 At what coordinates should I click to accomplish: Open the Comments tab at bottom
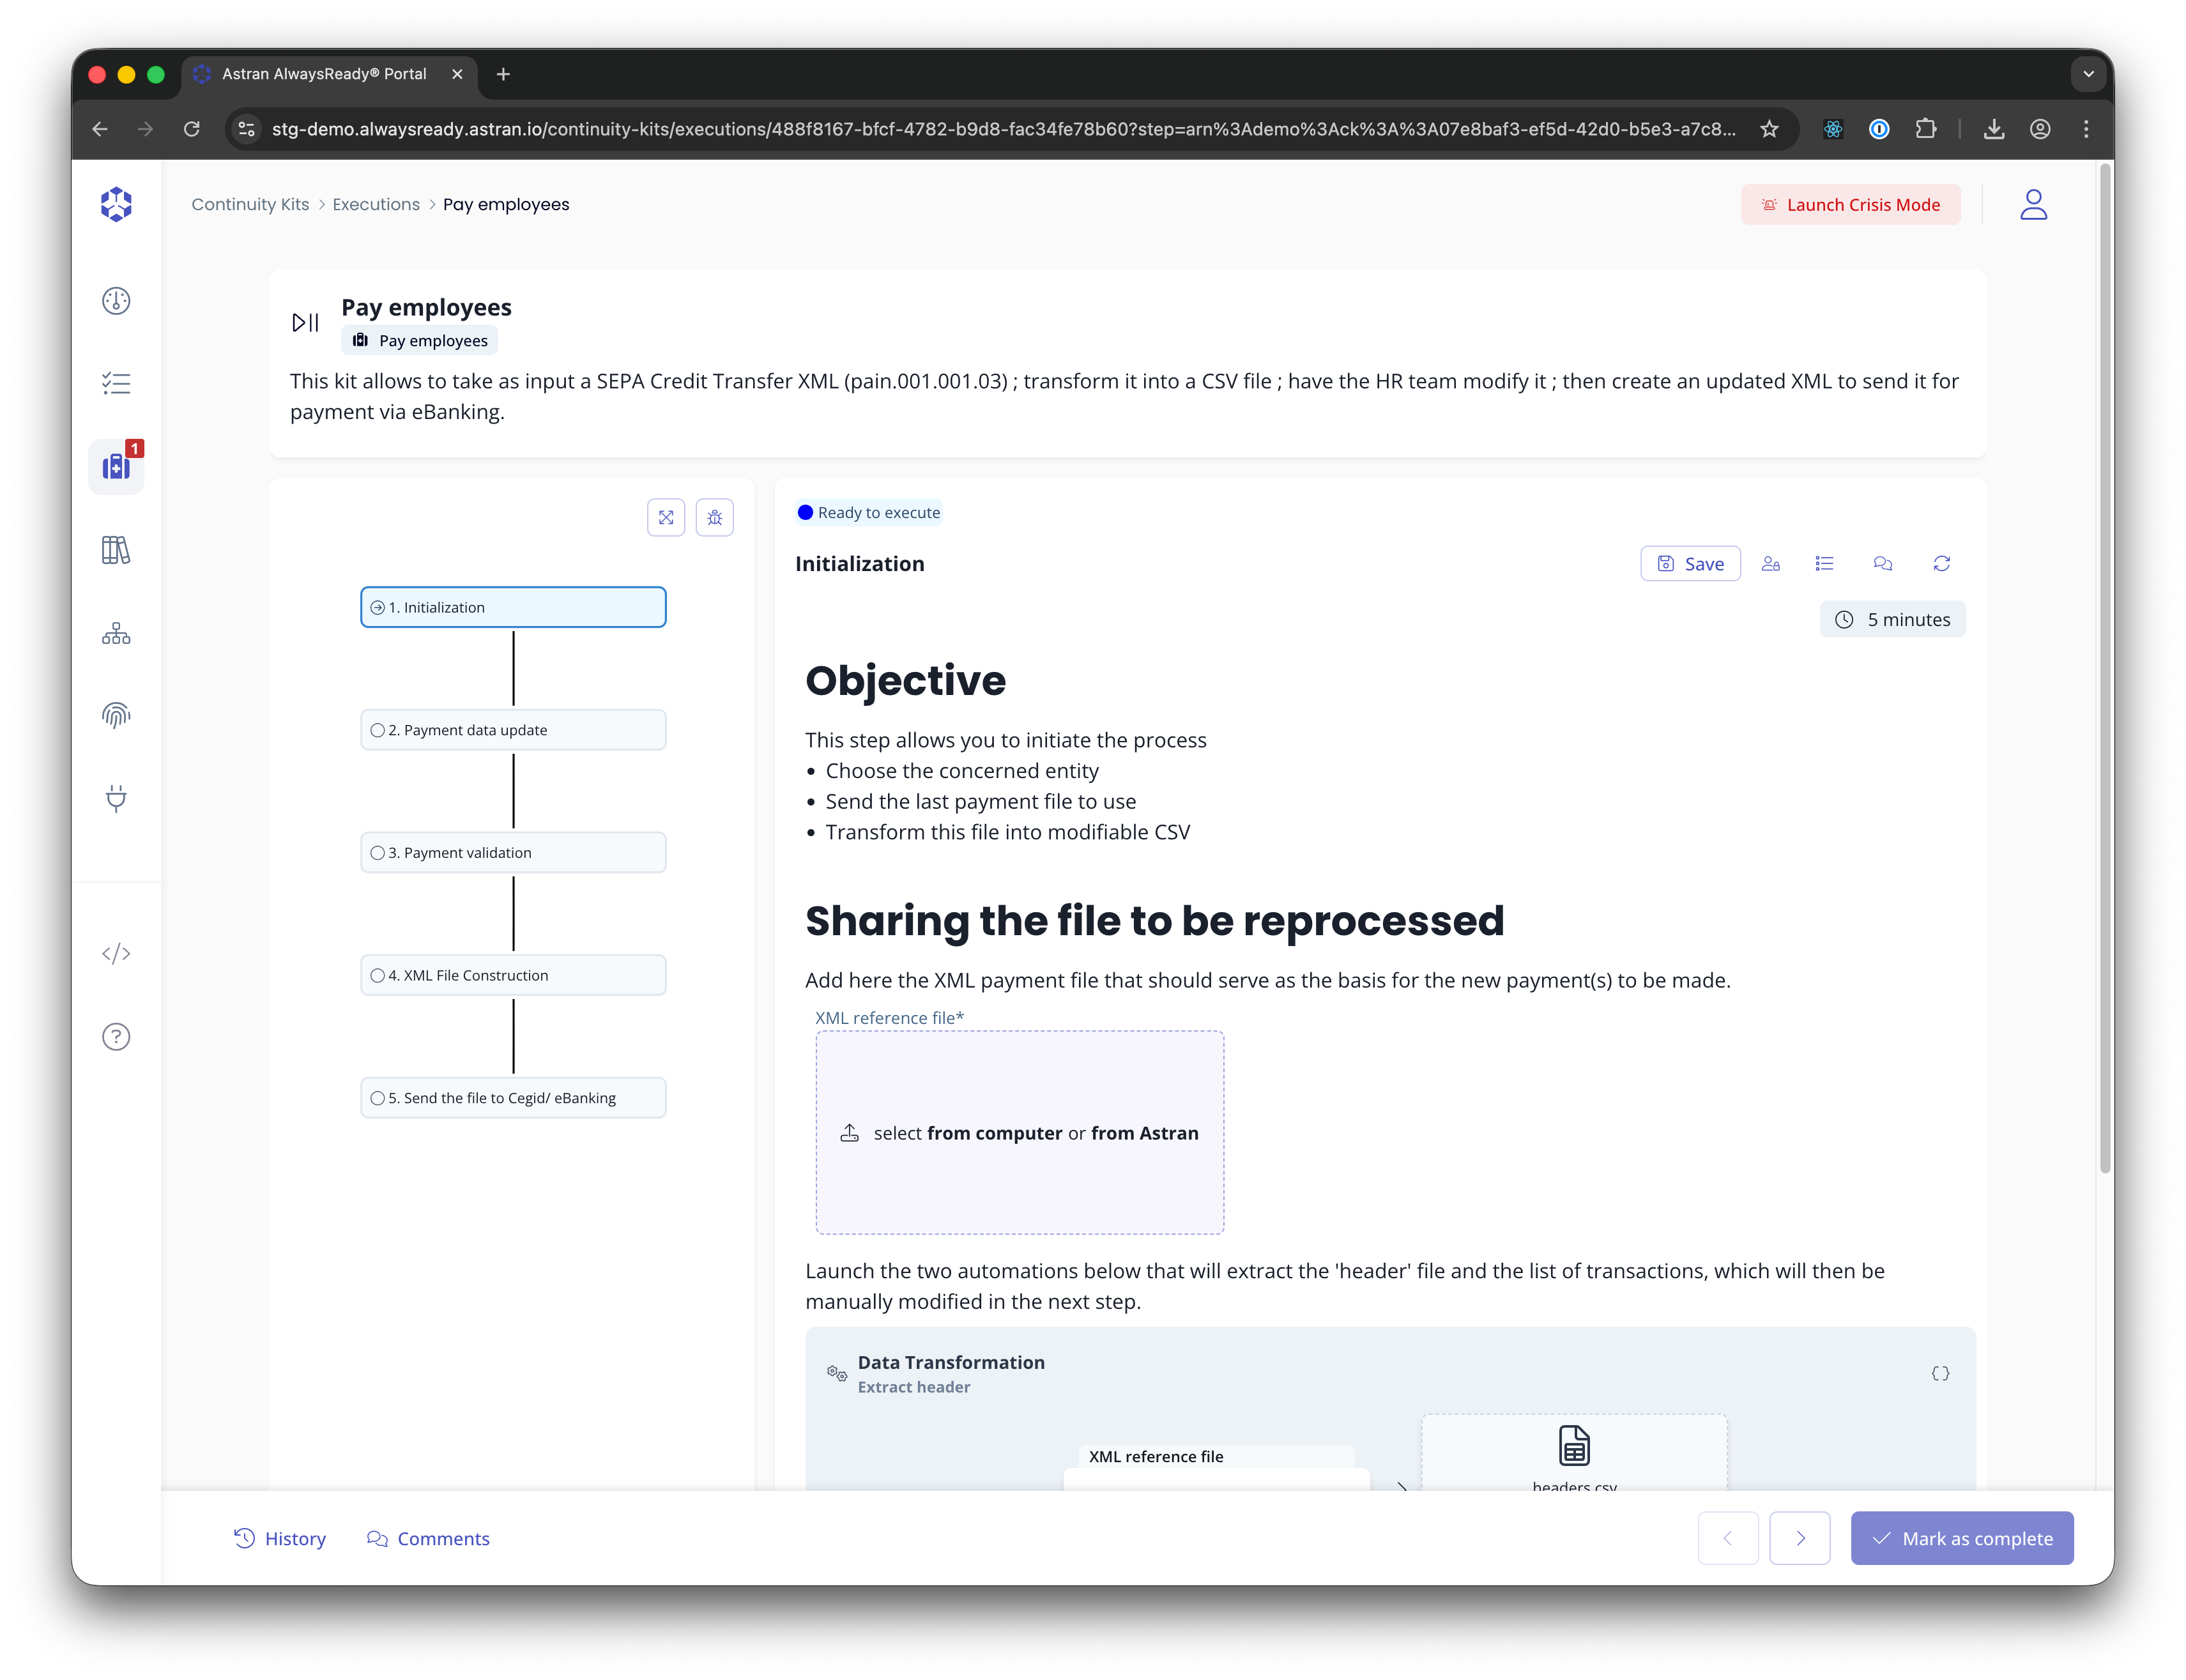(x=428, y=1538)
